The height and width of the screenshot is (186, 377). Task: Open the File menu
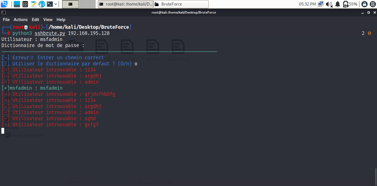tap(6, 20)
